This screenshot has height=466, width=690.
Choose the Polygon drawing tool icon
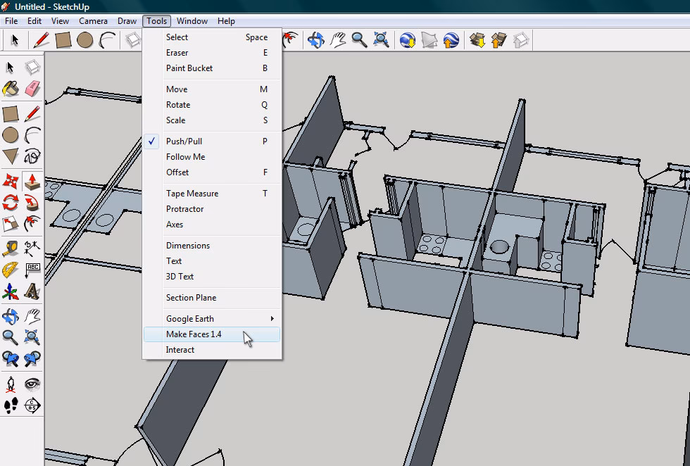click(11, 156)
